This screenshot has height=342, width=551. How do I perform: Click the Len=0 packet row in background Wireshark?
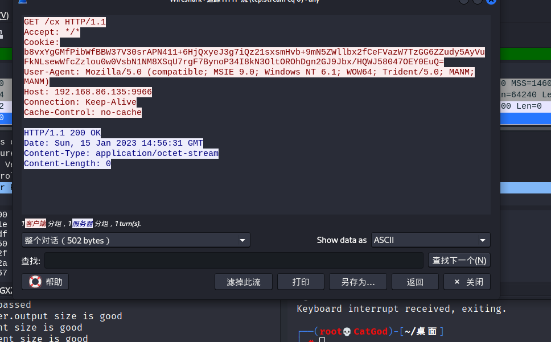click(x=526, y=106)
